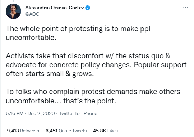Show the 45.8K Likes list
Viewport: 194px width, 137px height.
pyautogui.click(x=105, y=131)
